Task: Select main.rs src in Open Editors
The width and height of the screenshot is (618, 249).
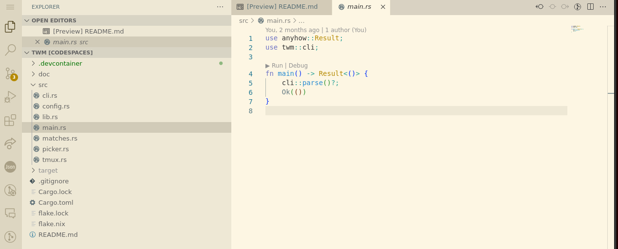Action: pos(127,42)
